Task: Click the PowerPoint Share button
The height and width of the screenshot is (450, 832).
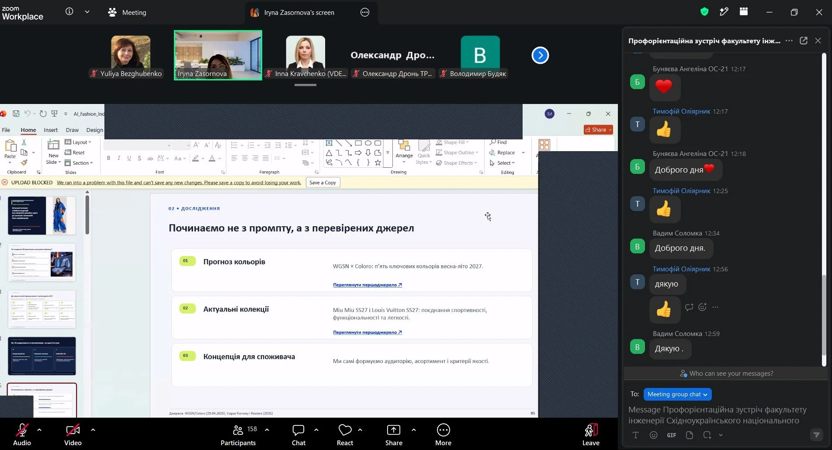Action: click(598, 130)
